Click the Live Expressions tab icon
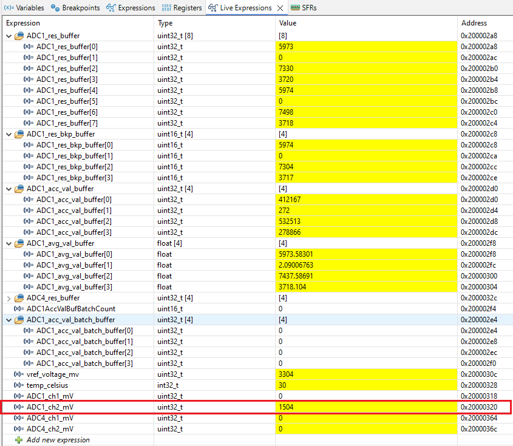The height and width of the screenshot is (446, 513). [213, 7]
